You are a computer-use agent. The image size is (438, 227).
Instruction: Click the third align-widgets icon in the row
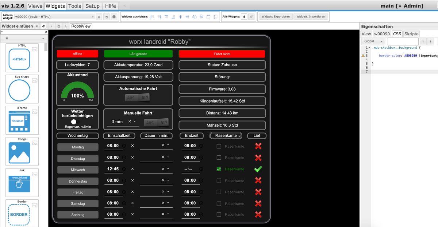coord(166,17)
